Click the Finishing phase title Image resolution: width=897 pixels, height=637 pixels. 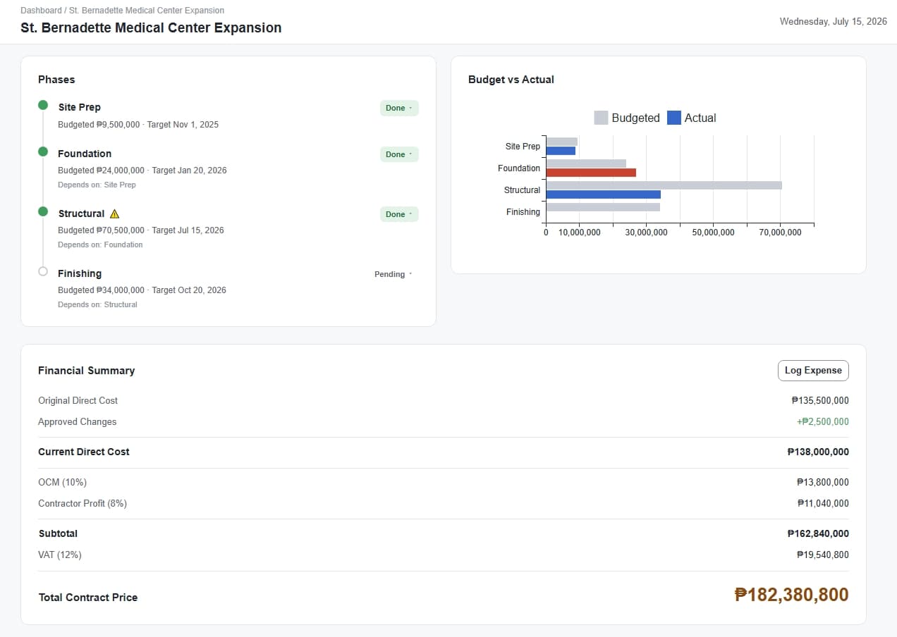80,273
